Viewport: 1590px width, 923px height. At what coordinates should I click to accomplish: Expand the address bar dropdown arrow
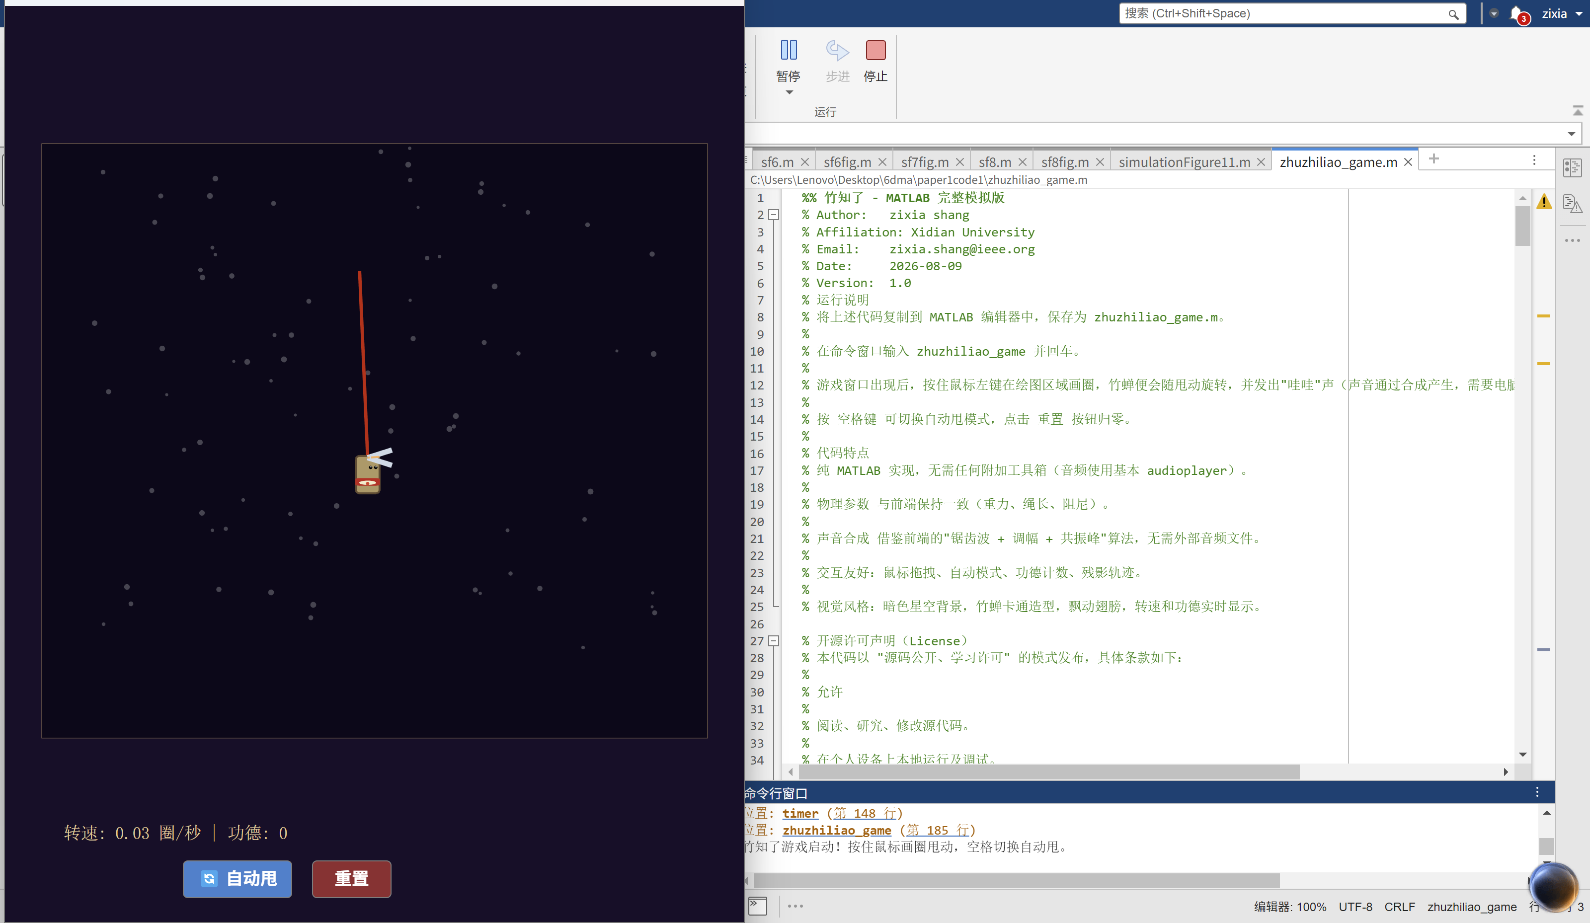1571,134
